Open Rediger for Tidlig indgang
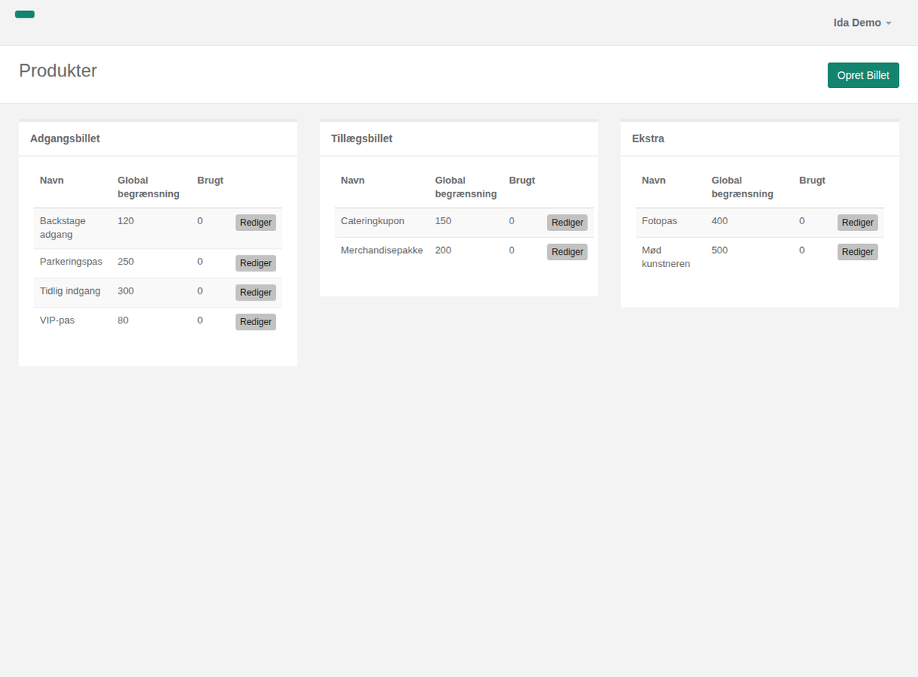The width and height of the screenshot is (918, 677). (256, 292)
